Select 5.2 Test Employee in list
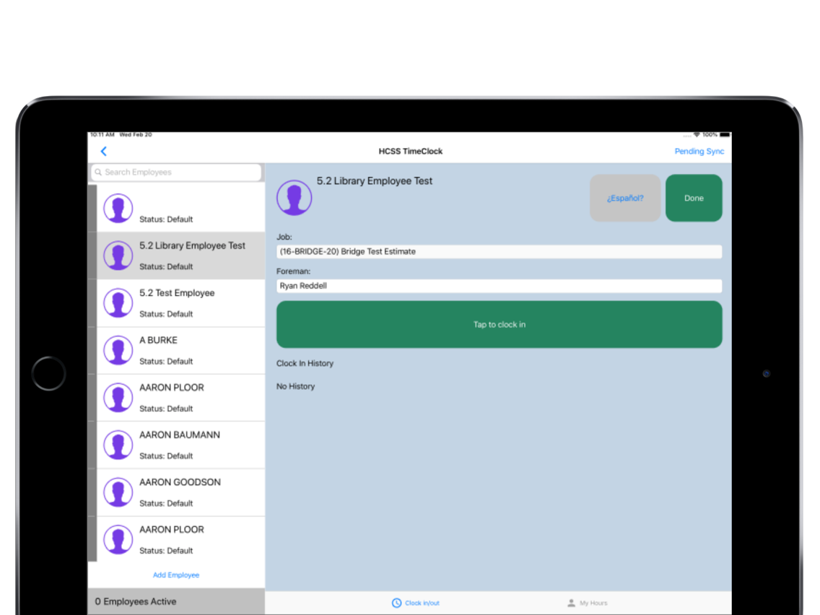Viewport: 820px width, 615px height. point(180,303)
